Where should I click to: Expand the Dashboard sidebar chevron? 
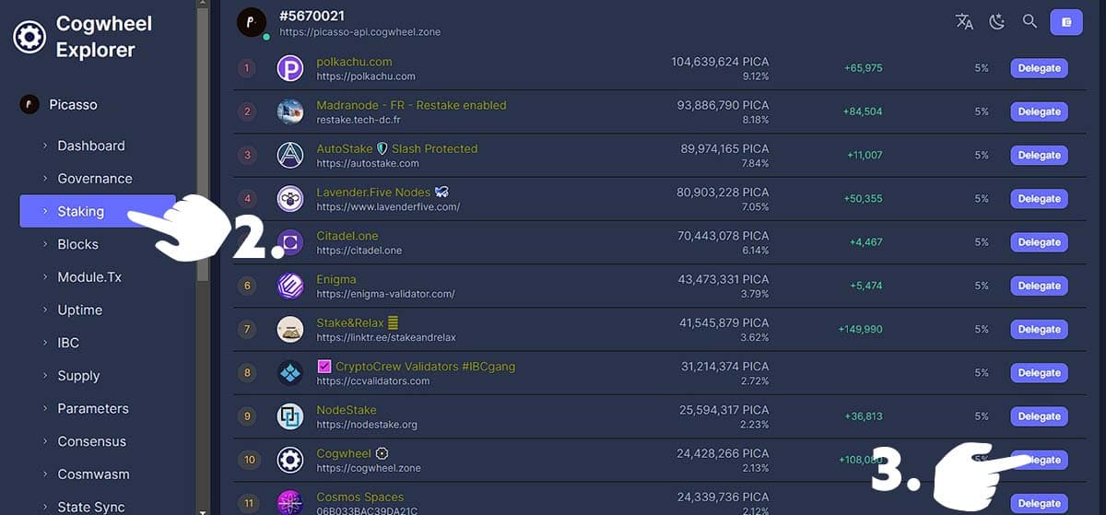[x=45, y=146]
